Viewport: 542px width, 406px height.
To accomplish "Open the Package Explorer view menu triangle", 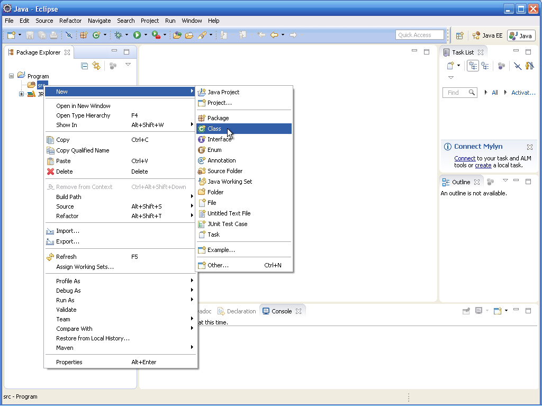I will 128,65.
